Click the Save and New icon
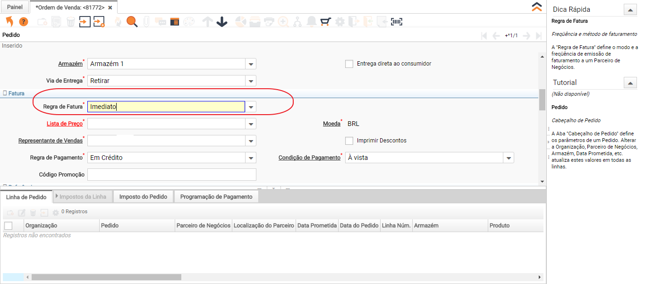The height and width of the screenshot is (284, 645). pos(99,22)
